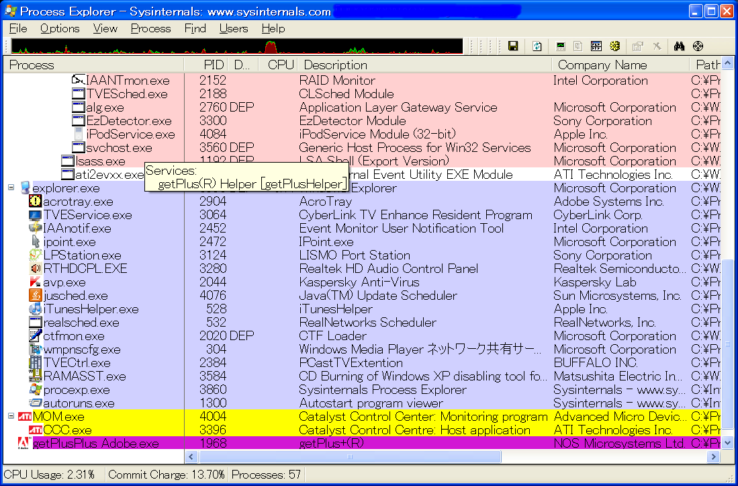Click the procexp.exe icon

pos(36,389)
